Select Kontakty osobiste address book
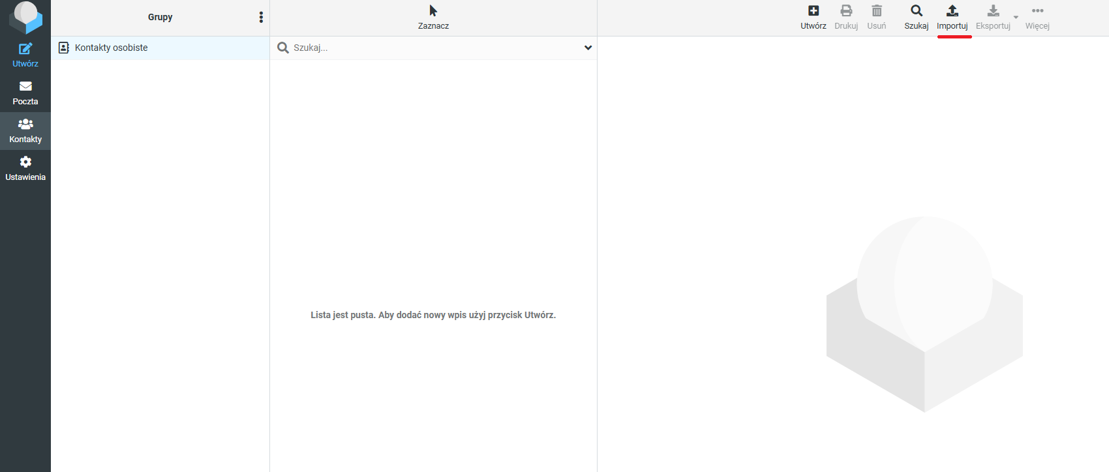The width and height of the screenshot is (1109, 472). coord(160,48)
